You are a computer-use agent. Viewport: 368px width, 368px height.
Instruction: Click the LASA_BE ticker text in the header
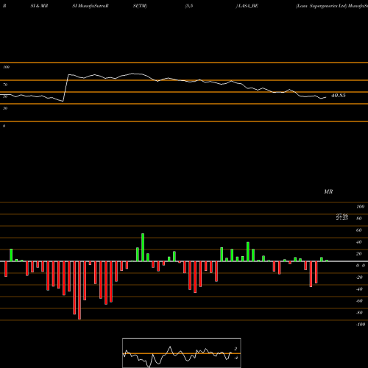point(248,6)
